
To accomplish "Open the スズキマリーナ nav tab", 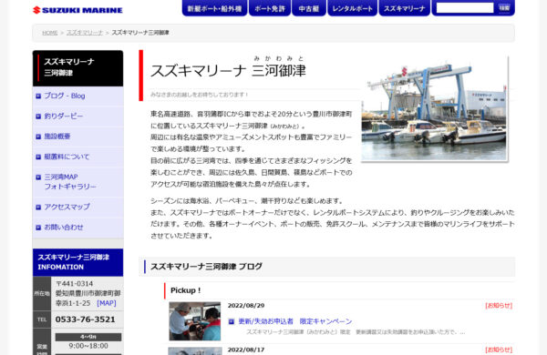I will [x=404, y=8].
